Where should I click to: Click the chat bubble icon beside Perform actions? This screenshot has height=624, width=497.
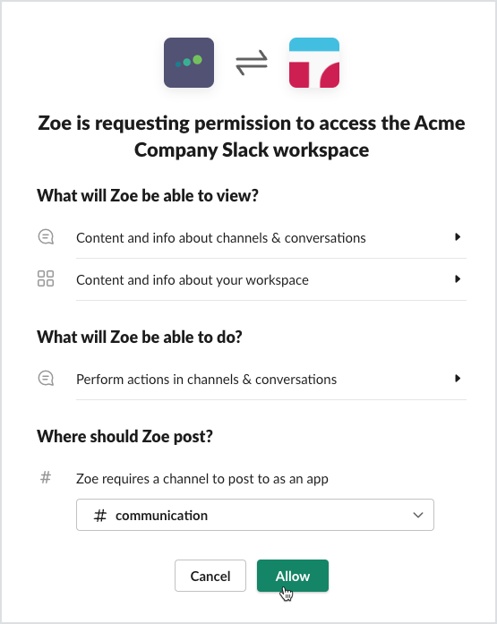46,378
